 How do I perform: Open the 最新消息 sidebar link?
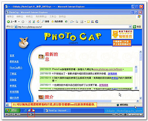tap(14, 62)
